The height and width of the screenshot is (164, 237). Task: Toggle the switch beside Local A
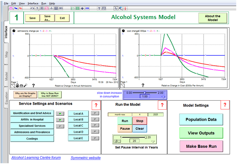pos(94,114)
